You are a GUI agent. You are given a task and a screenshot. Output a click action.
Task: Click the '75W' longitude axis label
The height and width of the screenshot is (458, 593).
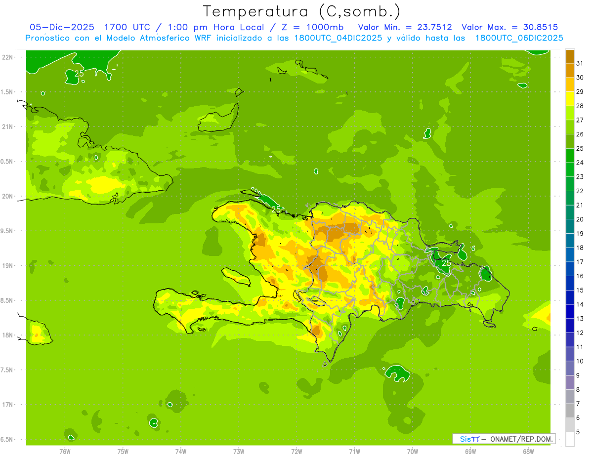(123, 452)
